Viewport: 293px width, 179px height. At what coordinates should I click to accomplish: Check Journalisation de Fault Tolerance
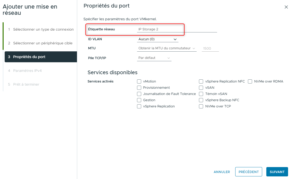coord(139,94)
